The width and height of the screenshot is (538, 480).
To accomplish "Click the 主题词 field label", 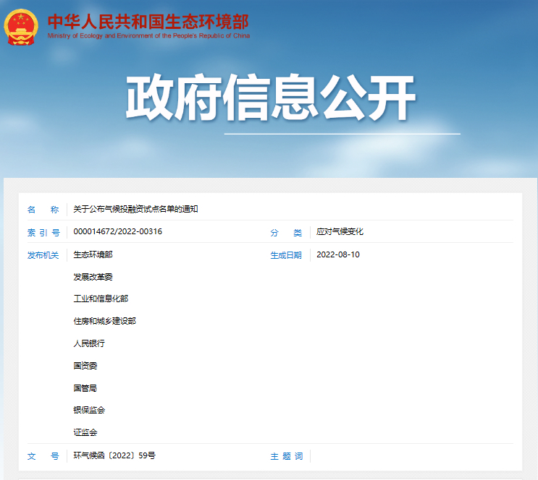I will pyautogui.click(x=286, y=457).
